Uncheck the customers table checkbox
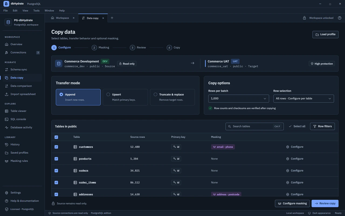The height and width of the screenshot is (216, 345). [56, 147]
